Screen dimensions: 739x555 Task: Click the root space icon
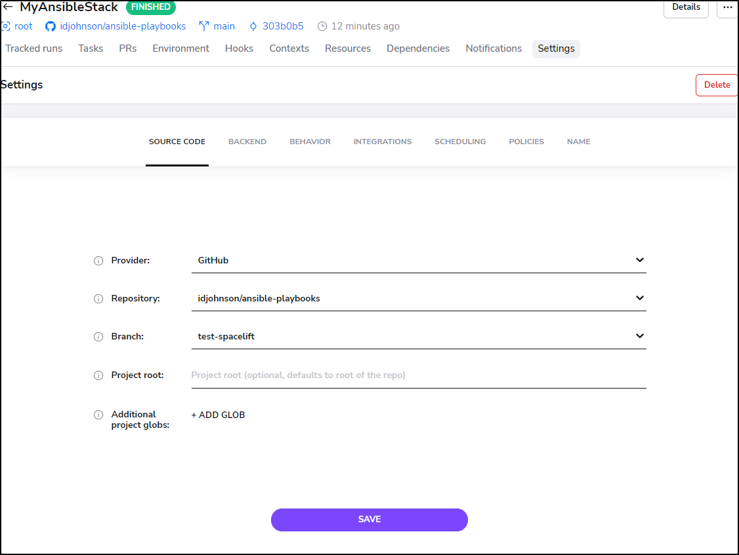6,26
